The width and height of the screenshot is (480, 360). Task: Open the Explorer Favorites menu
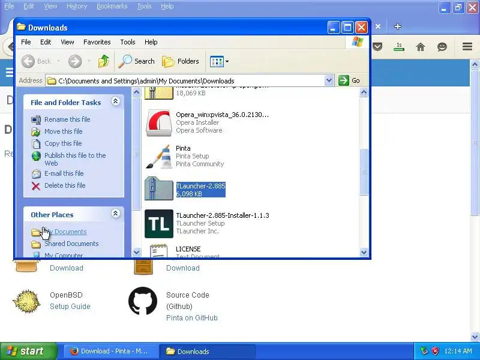[97, 42]
